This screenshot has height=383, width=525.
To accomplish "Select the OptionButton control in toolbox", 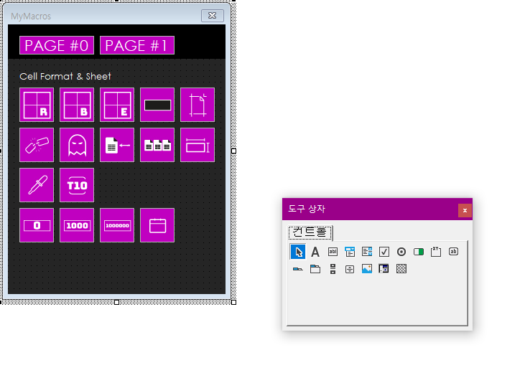I will point(401,252).
